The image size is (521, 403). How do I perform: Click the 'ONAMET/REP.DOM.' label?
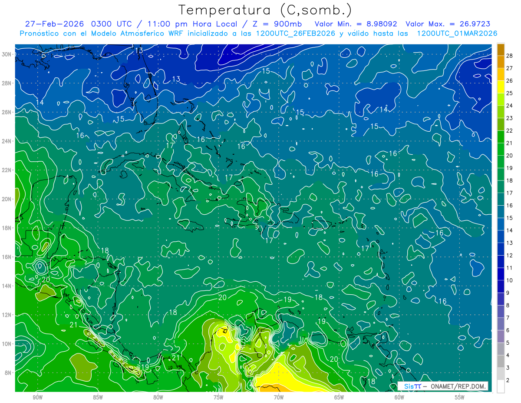tap(458, 386)
